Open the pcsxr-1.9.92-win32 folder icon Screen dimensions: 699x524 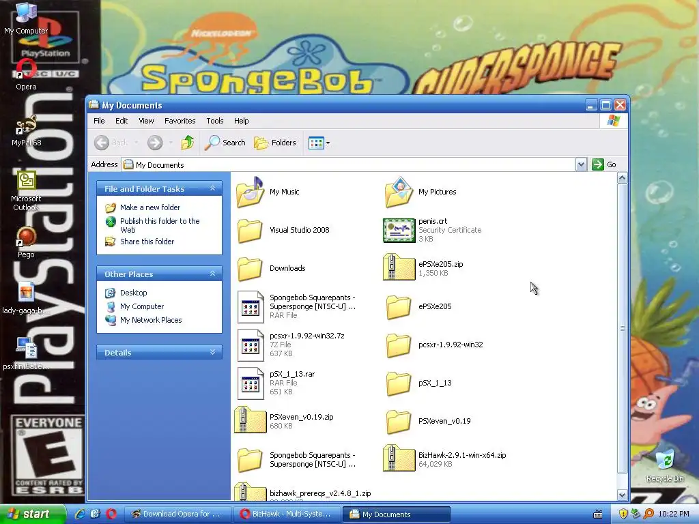click(x=399, y=345)
